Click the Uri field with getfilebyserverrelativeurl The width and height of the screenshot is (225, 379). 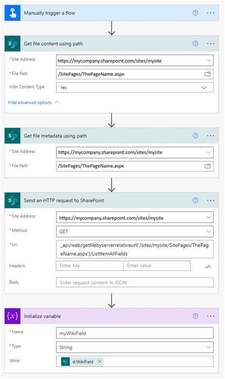coord(135,249)
